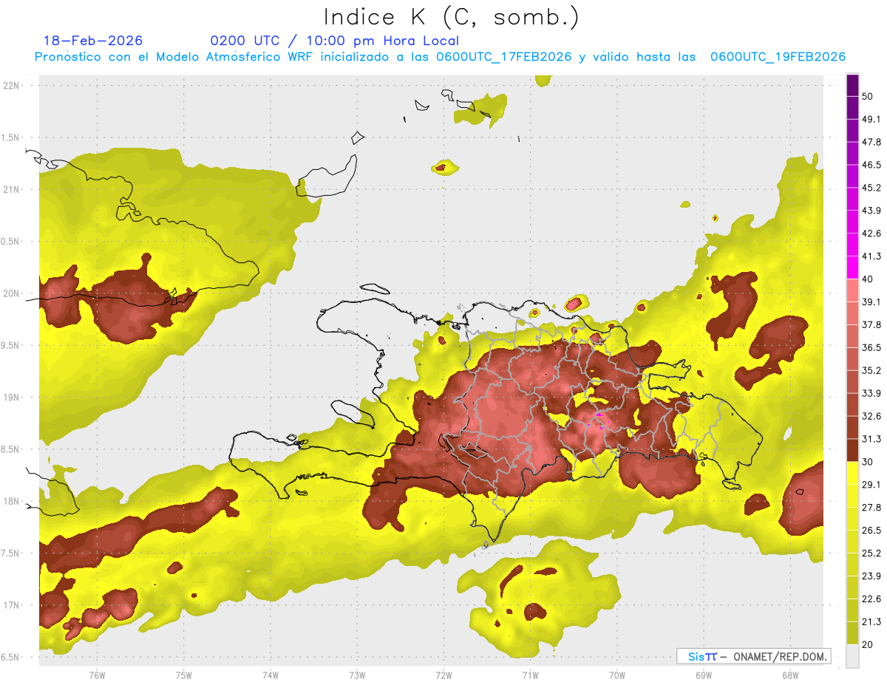
Task: Click the colorbar value "29.1"
Action: click(871, 485)
